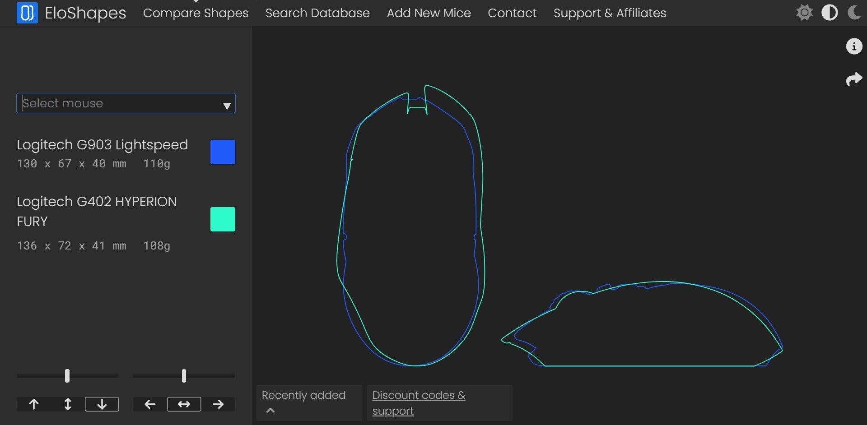867x425 pixels.
Task: Select the half-contrast theme icon
Action: pyautogui.click(x=830, y=13)
